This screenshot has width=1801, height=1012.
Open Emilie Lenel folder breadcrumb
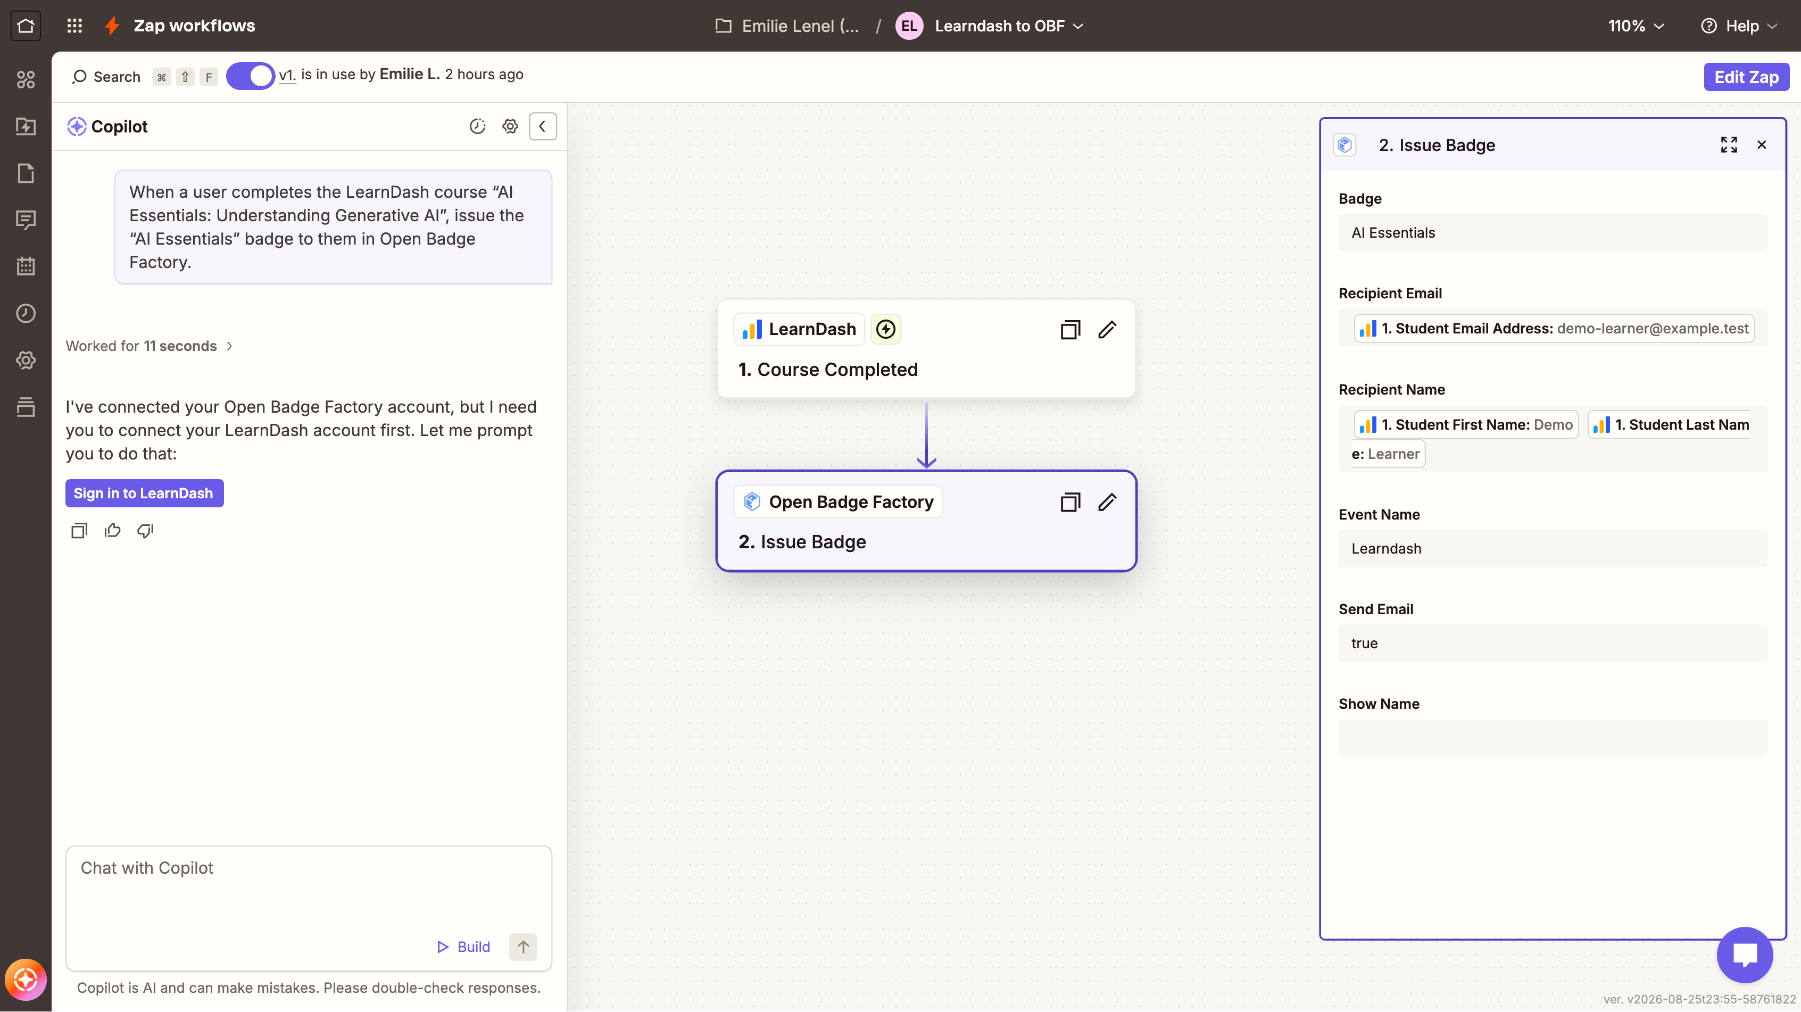pos(801,26)
